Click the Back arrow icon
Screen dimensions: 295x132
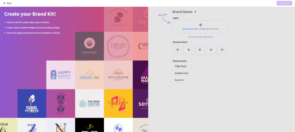[x=4, y=3]
